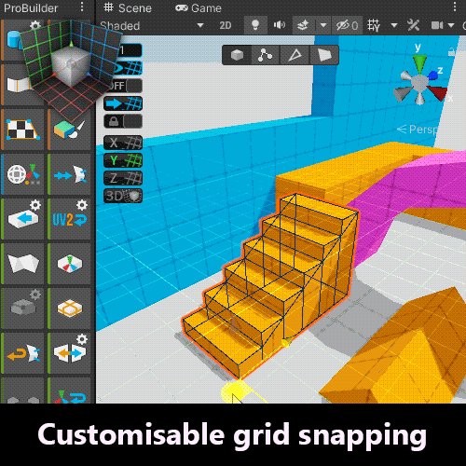The image size is (466, 466).
Task: Click the white folded mesh icon
Action: coord(23,264)
